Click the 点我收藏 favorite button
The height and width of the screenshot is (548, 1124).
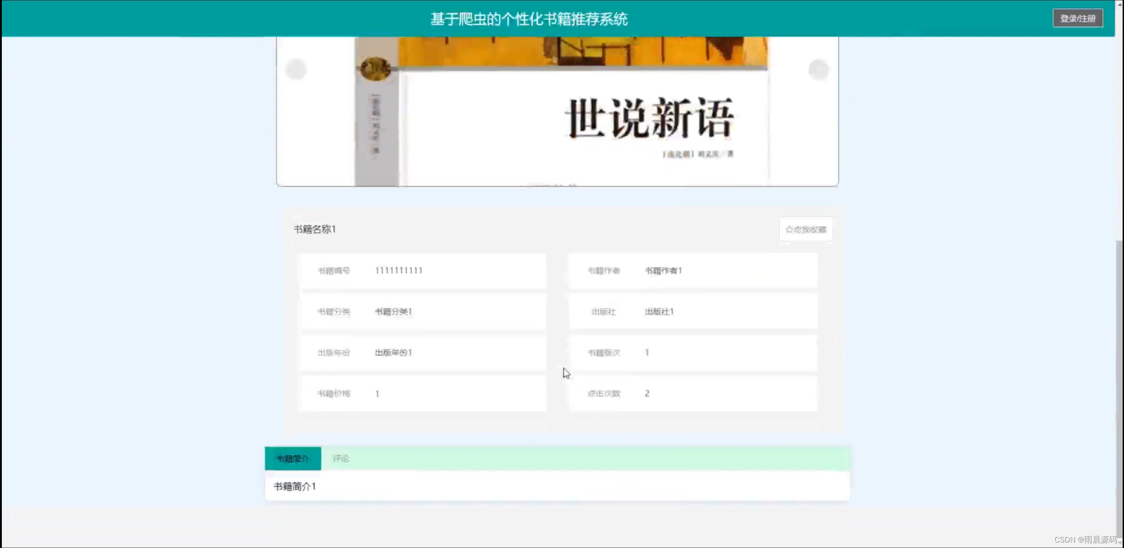806,229
